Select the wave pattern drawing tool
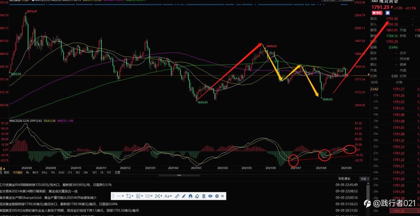Viewport: 420px width, 216px height. point(157,196)
